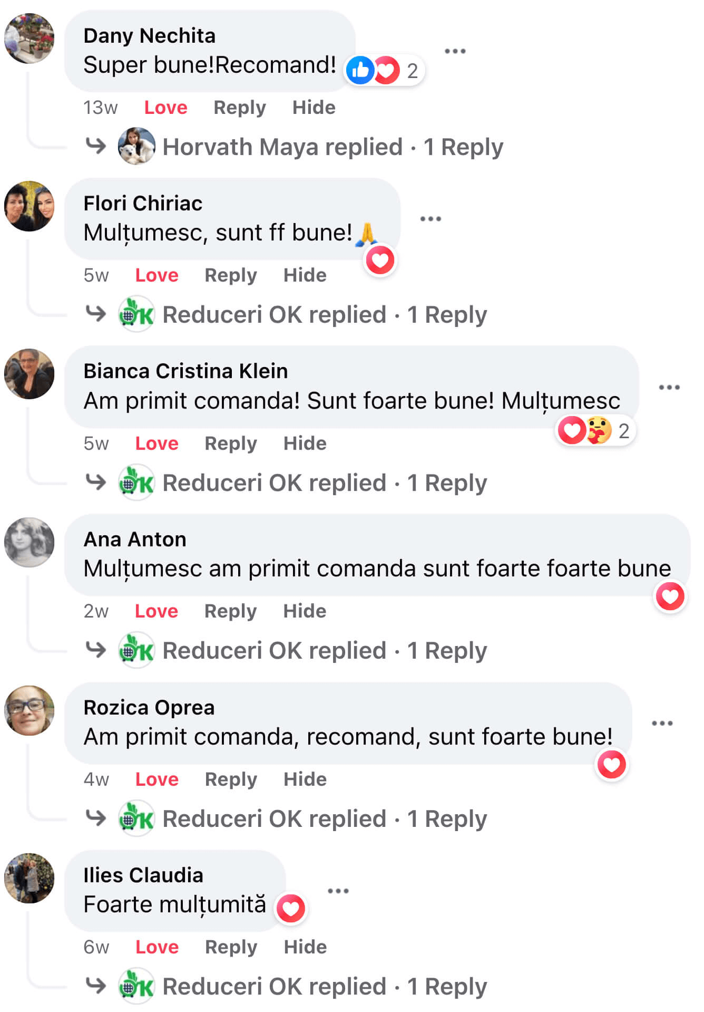704x1012 pixels.
Task: Expand Horvath Maya's reply thread
Action: 333,147
